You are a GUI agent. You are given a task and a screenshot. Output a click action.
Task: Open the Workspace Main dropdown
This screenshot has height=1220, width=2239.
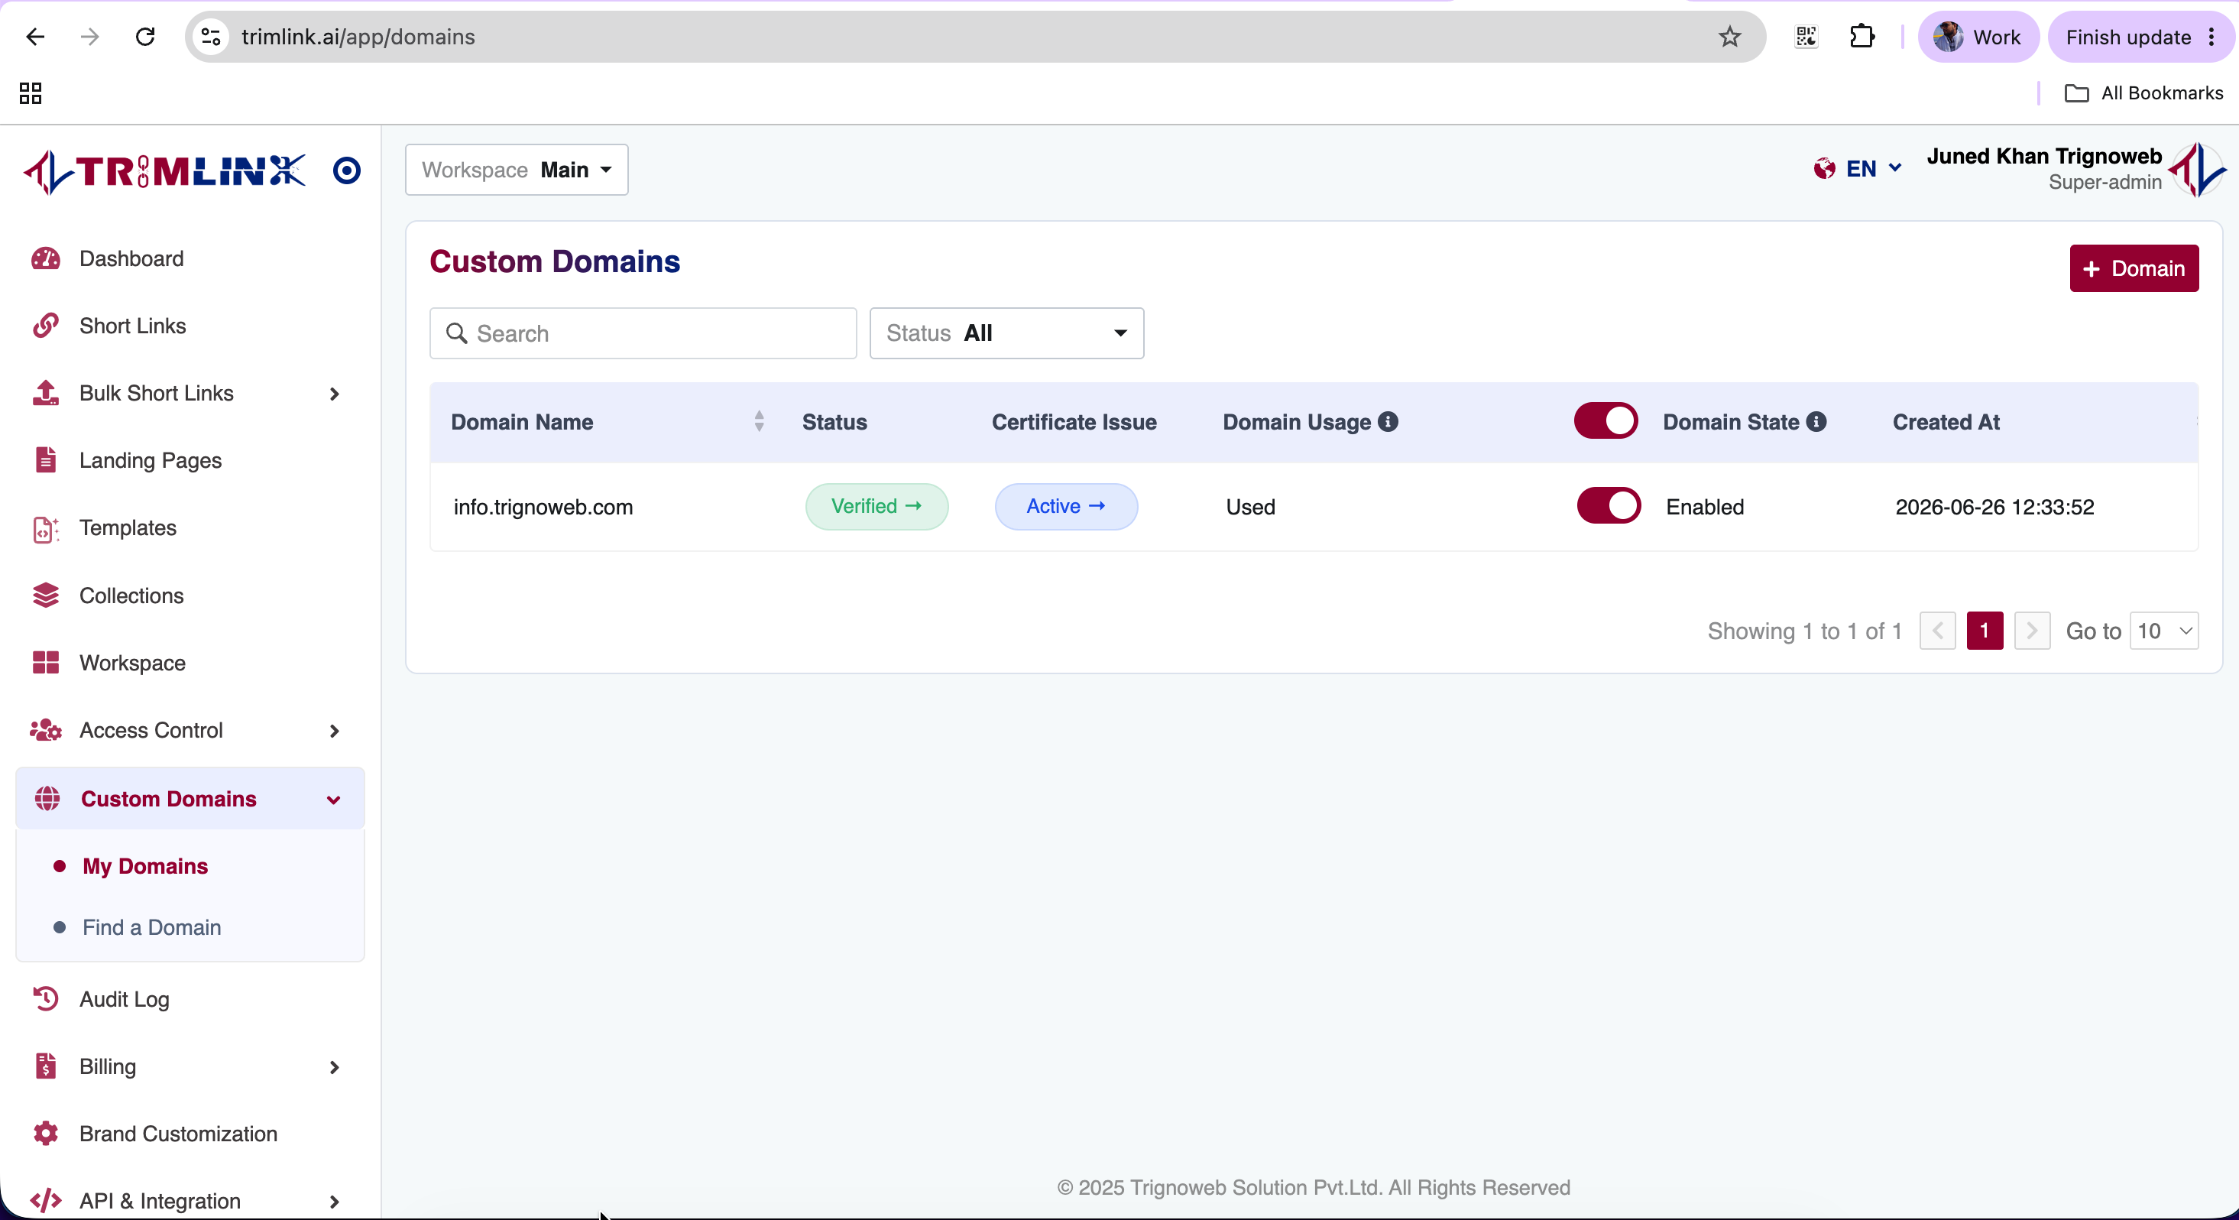517,170
